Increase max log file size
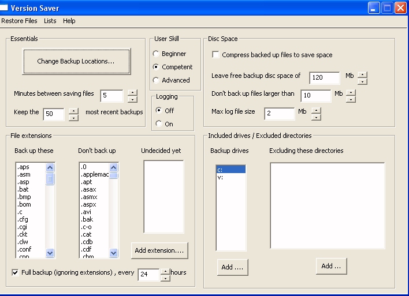Viewport: 409px width, 296px height. [316, 110]
